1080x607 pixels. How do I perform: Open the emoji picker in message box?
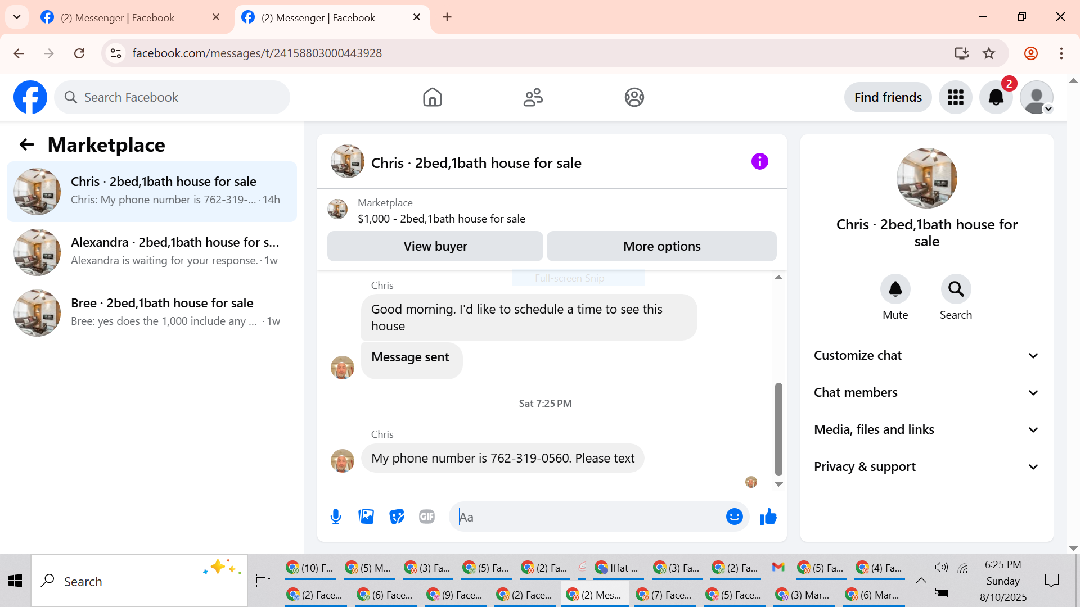pos(734,517)
